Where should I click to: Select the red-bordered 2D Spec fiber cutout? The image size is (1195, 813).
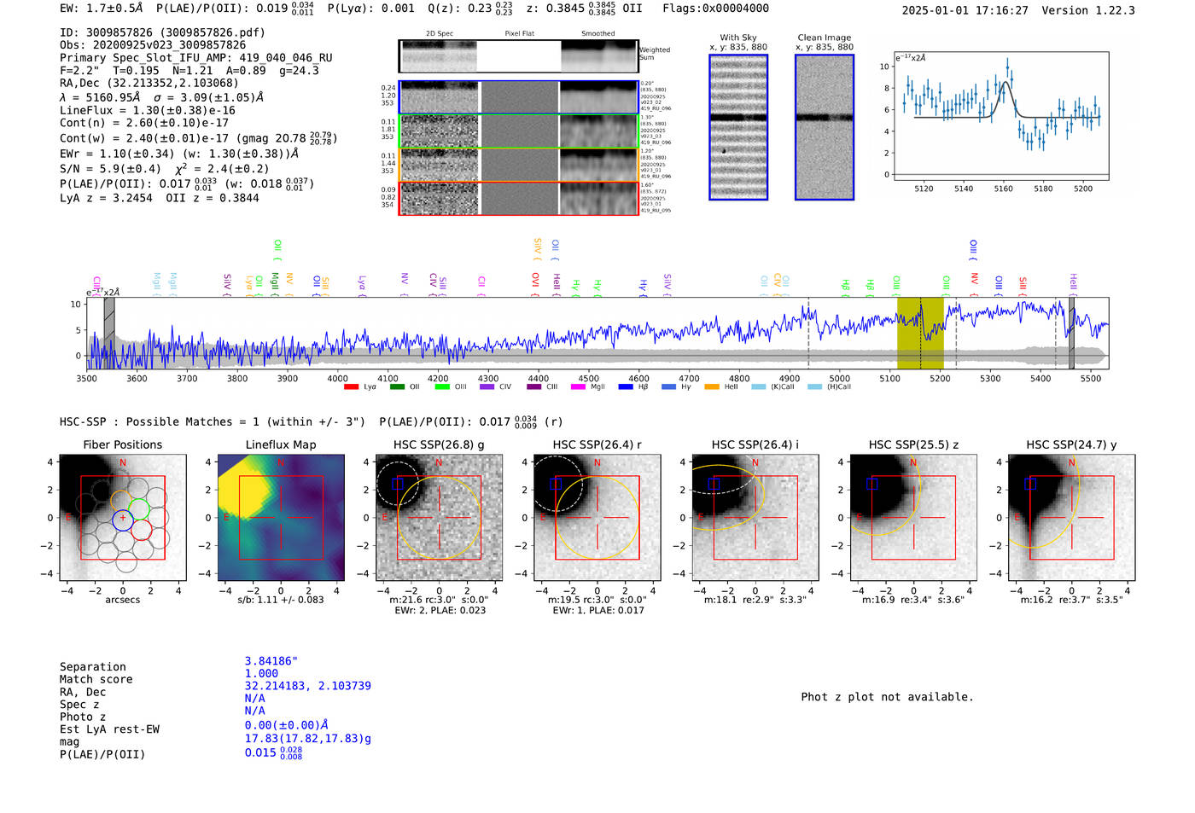tap(440, 198)
